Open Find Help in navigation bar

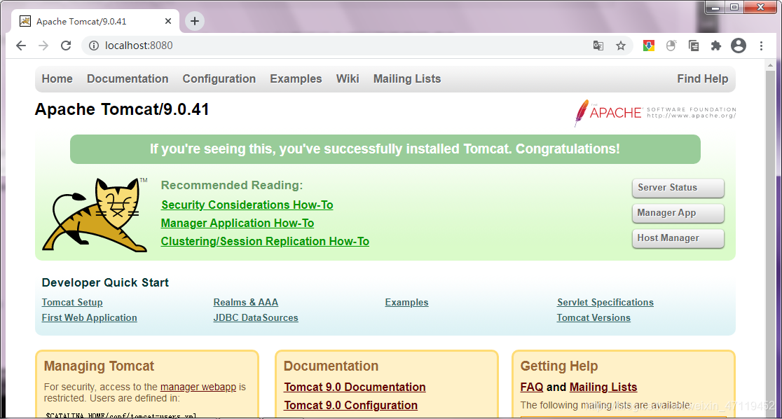702,78
